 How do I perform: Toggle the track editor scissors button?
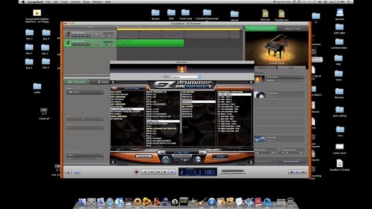[77, 172]
